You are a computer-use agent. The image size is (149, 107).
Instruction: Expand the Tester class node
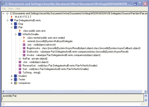[x=12, y=79]
